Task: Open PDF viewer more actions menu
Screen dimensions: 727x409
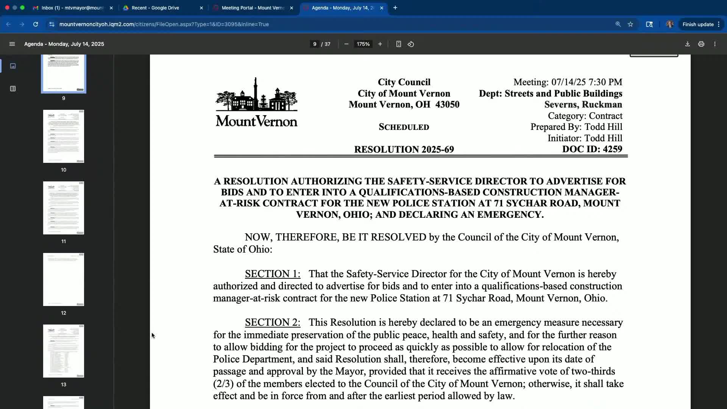Action: click(x=715, y=44)
